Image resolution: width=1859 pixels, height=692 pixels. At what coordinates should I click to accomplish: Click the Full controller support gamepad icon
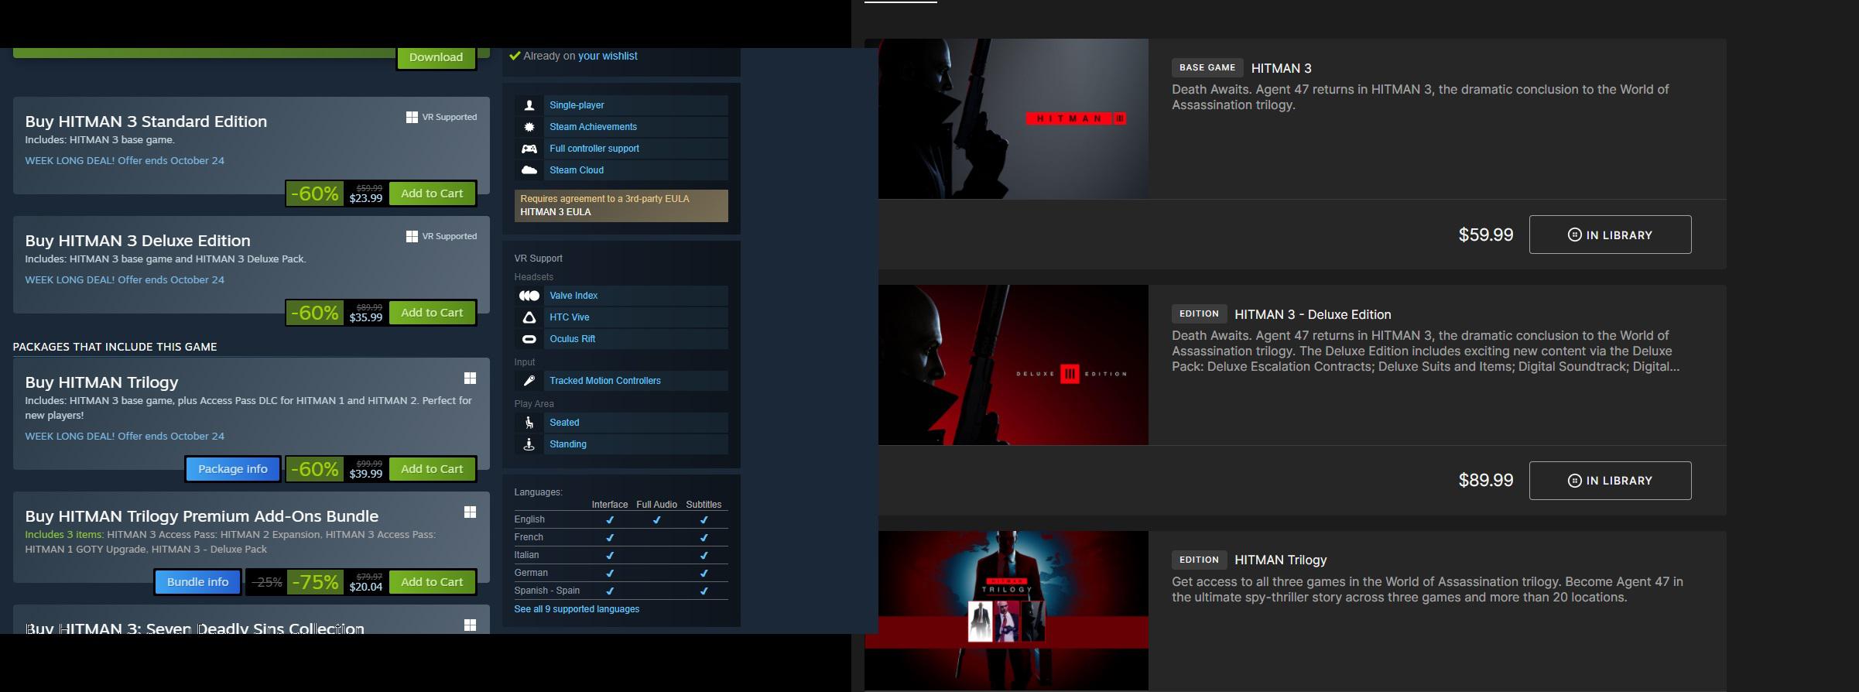[x=529, y=149]
